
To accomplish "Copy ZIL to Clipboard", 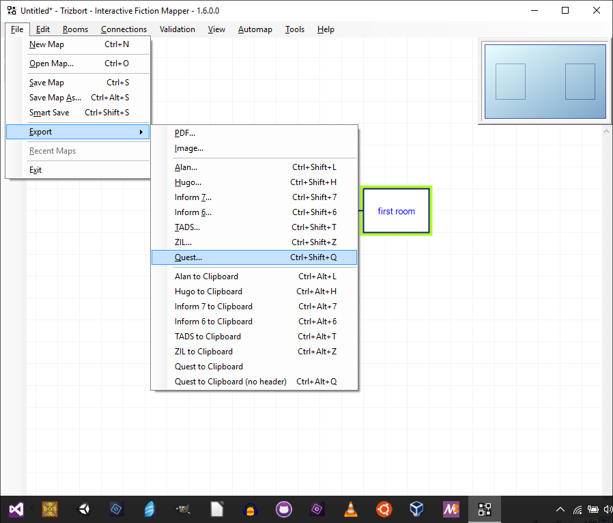I will (x=254, y=352).
